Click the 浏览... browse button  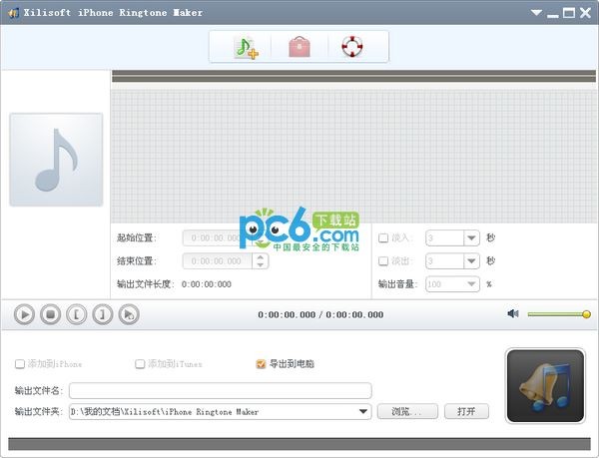pyautogui.click(x=407, y=411)
